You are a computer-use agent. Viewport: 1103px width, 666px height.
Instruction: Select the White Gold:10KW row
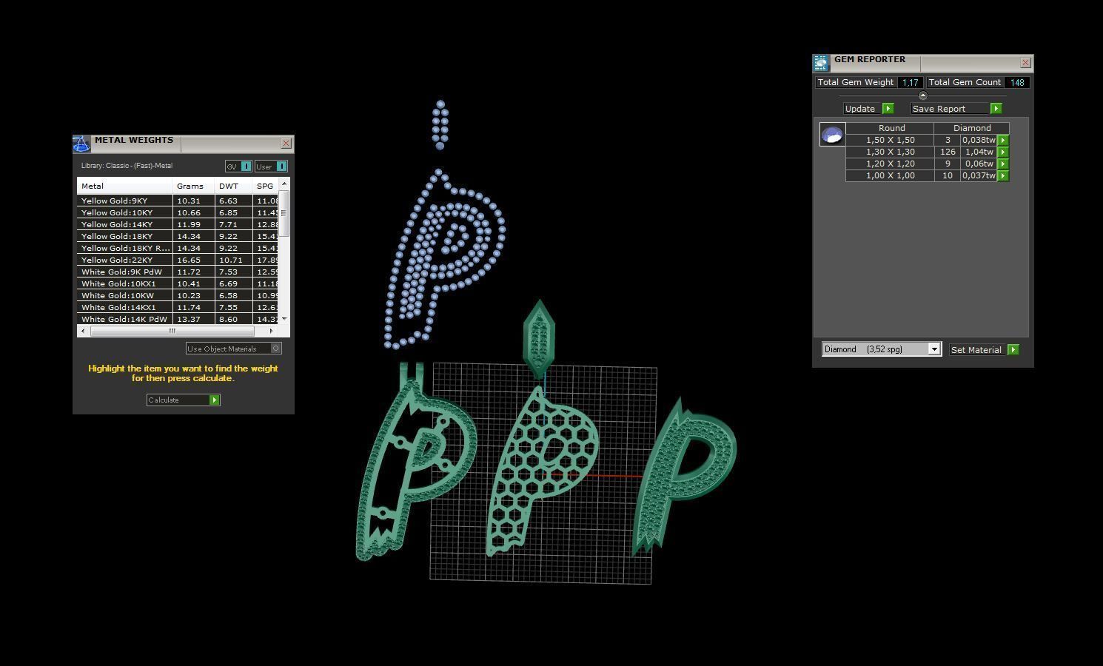click(x=178, y=295)
